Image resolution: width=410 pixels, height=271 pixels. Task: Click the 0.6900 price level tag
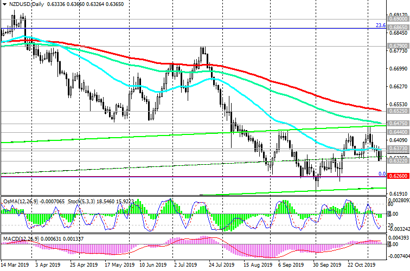click(398, 18)
